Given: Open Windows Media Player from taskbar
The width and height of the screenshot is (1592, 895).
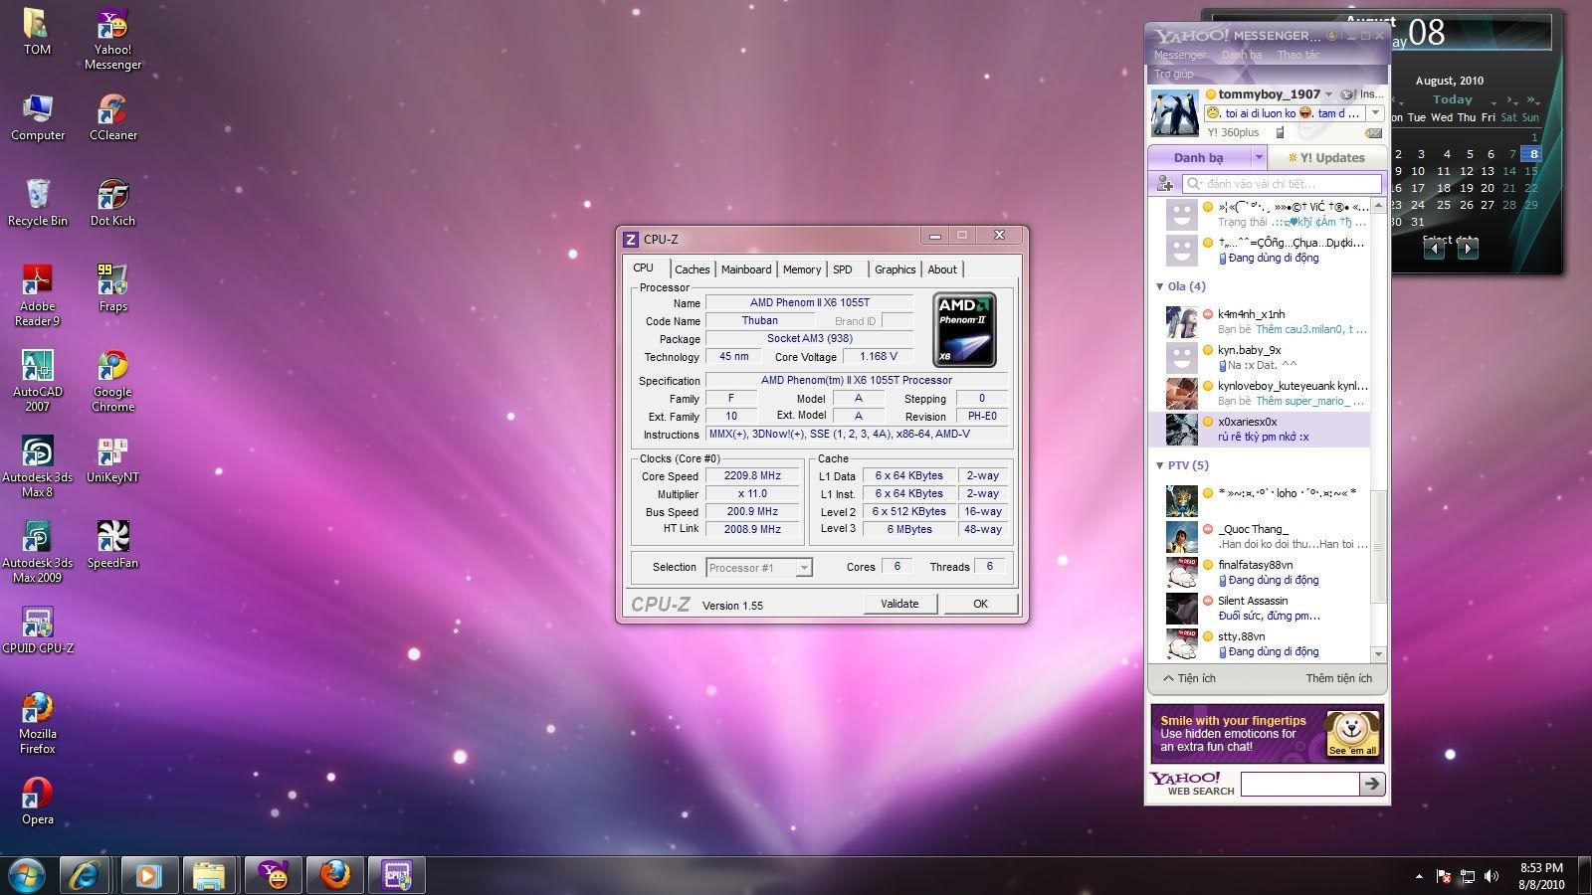Looking at the screenshot, I should pos(148,875).
